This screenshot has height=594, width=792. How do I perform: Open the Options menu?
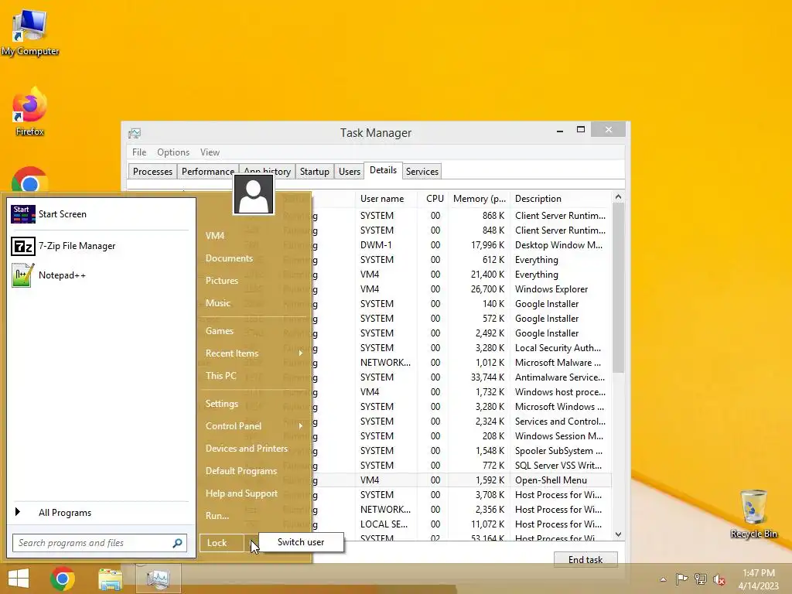[x=173, y=152]
